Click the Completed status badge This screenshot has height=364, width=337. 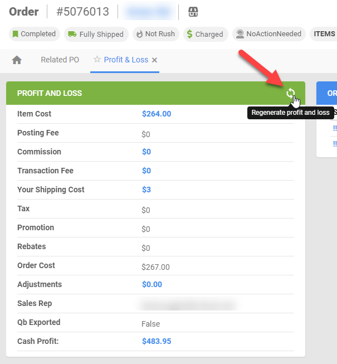33,34
